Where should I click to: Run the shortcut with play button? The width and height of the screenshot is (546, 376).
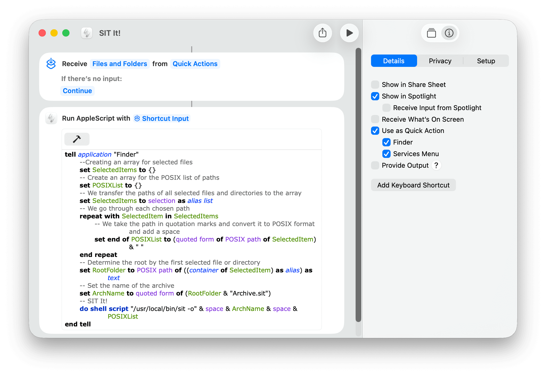click(x=349, y=33)
